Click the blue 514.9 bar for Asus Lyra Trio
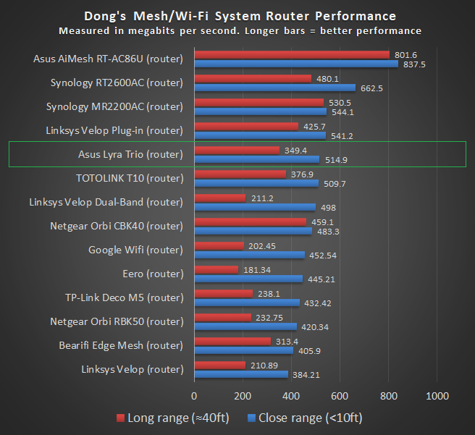The height and width of the screenshot is (435, 475). point(257,159)
